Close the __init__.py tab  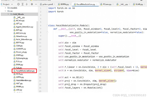pyautogui.click(x=129, y=4)
